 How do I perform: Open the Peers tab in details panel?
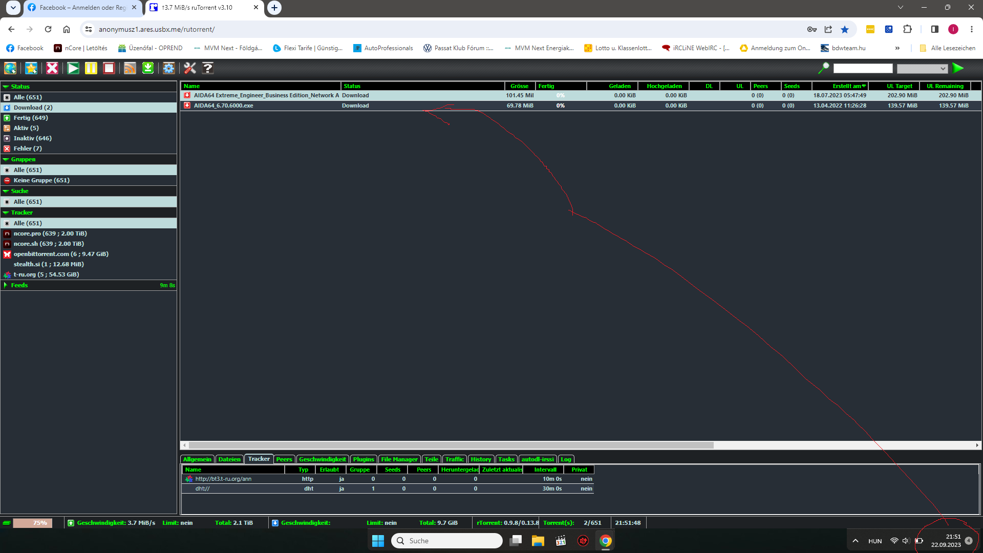pos(284,459)
